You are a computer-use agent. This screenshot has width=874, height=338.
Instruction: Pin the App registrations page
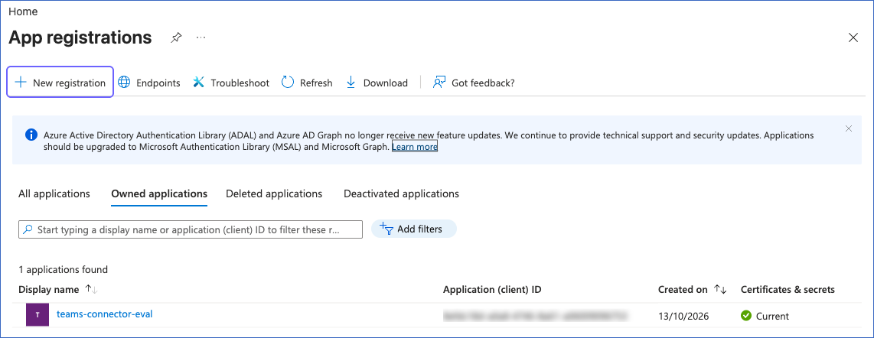[176, 38]
